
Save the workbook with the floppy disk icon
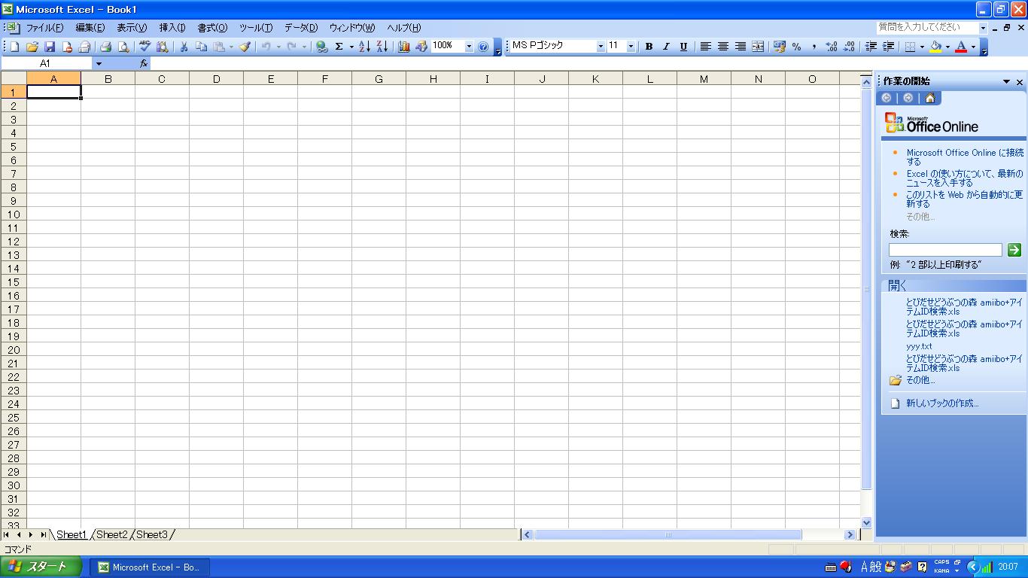click(50, 47)
